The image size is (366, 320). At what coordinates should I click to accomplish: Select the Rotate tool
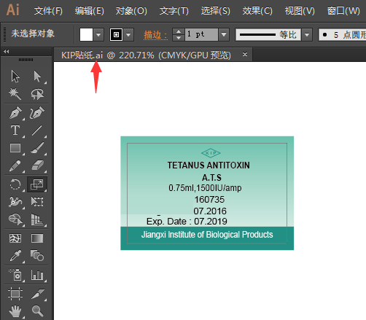[x=15, y=184]
